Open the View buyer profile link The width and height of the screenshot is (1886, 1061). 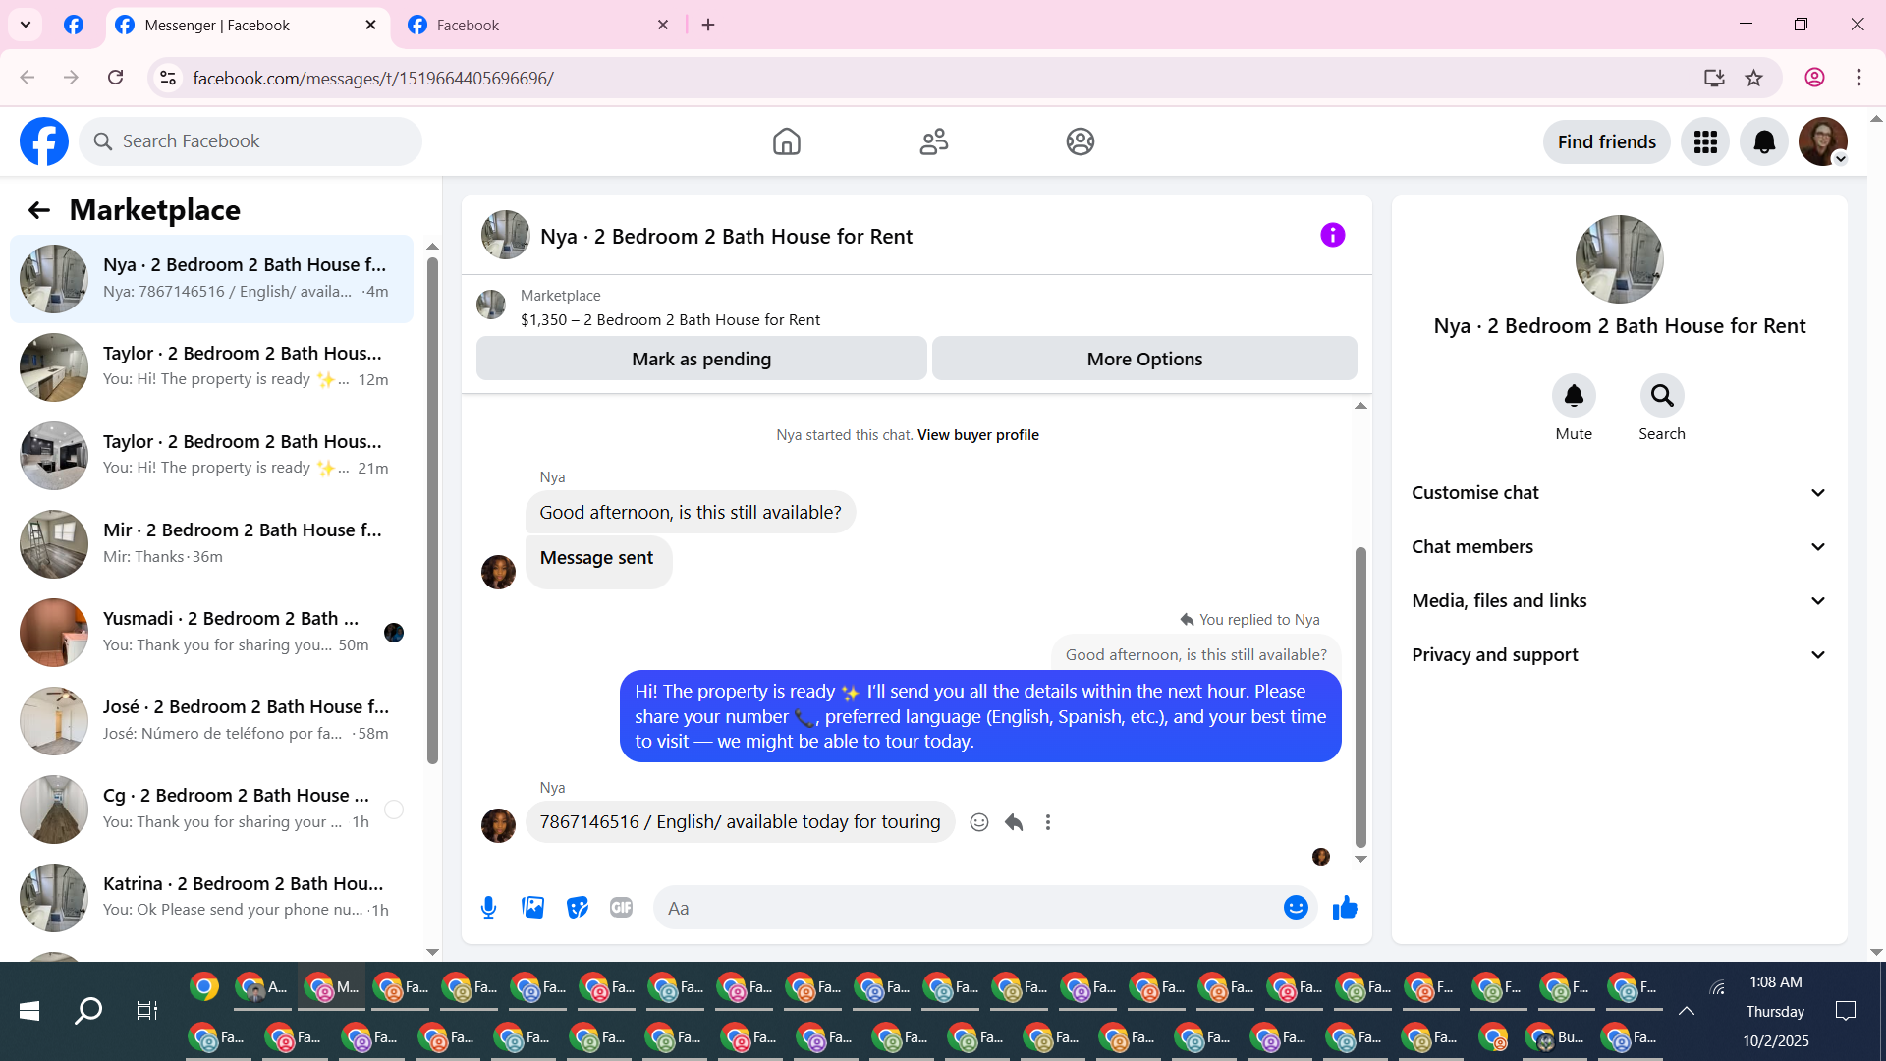[977, 435]
